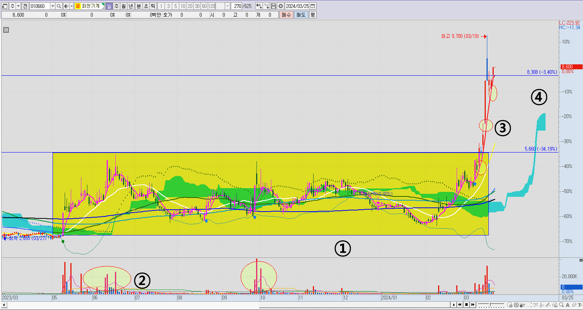583x310 pixels.
Task: Stop chart replay with square button
Action: point(466,305)
